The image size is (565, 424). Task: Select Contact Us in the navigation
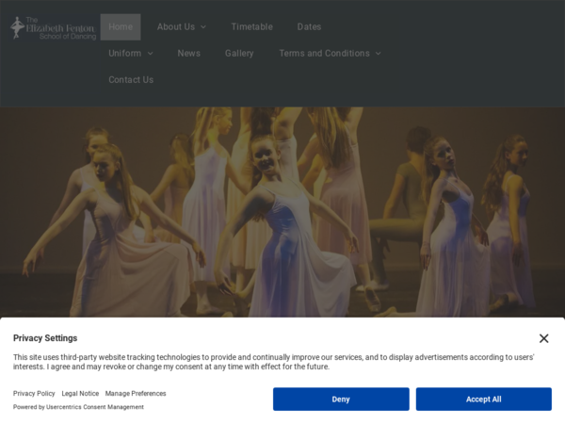coord(131,80)
